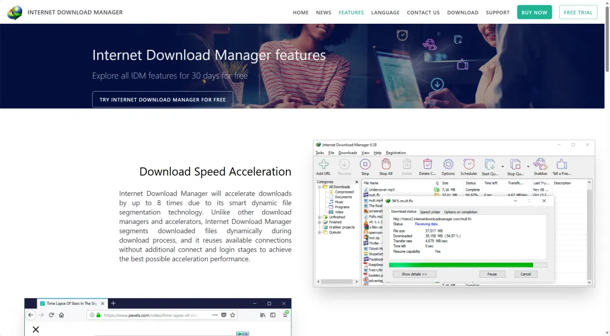Viewport: 610px width, 336px height.
Task: Click the download list vertical scrollbar
Action: (x=589, y=232)
